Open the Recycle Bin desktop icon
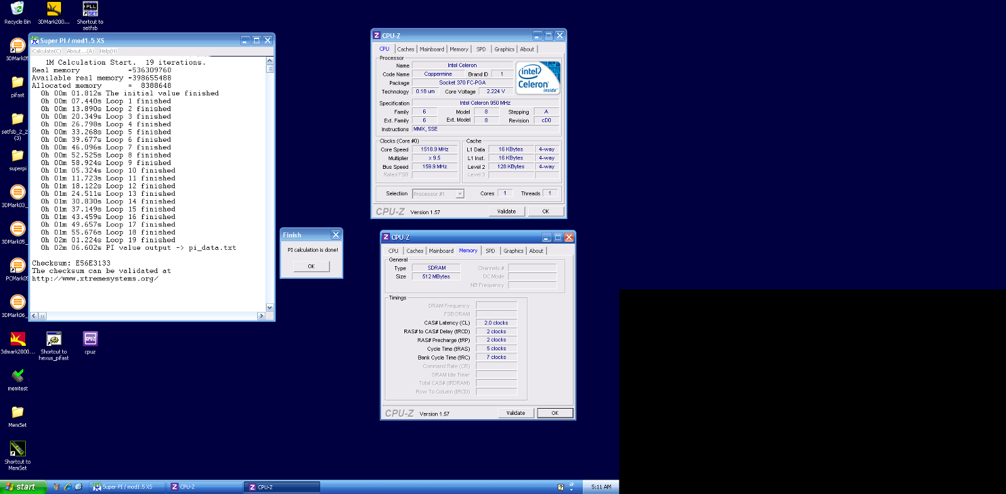Image resolution: width=1006 pixels, height=494 pixels. 18,13
